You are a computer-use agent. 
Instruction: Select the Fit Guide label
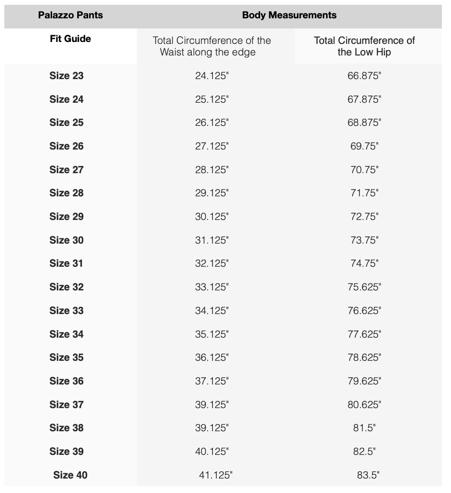[x=70, y=39]
